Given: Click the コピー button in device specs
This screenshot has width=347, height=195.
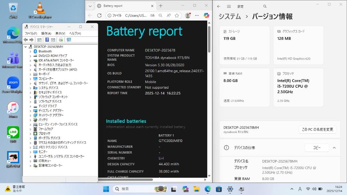Looking at the screenshot, I should 316,148.
